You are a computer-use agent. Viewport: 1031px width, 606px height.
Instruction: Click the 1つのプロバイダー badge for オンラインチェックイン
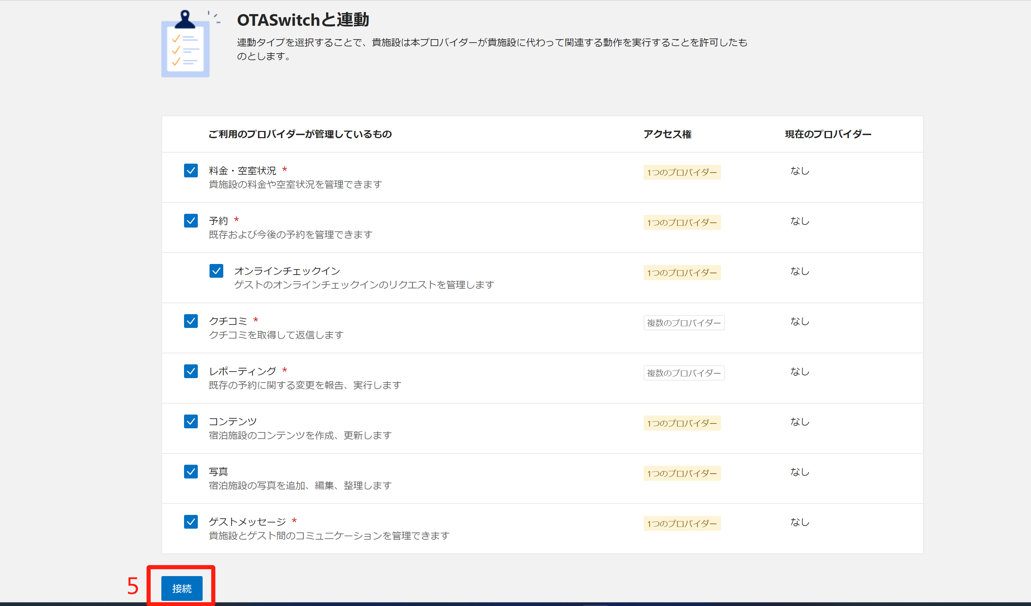point(682,273)
